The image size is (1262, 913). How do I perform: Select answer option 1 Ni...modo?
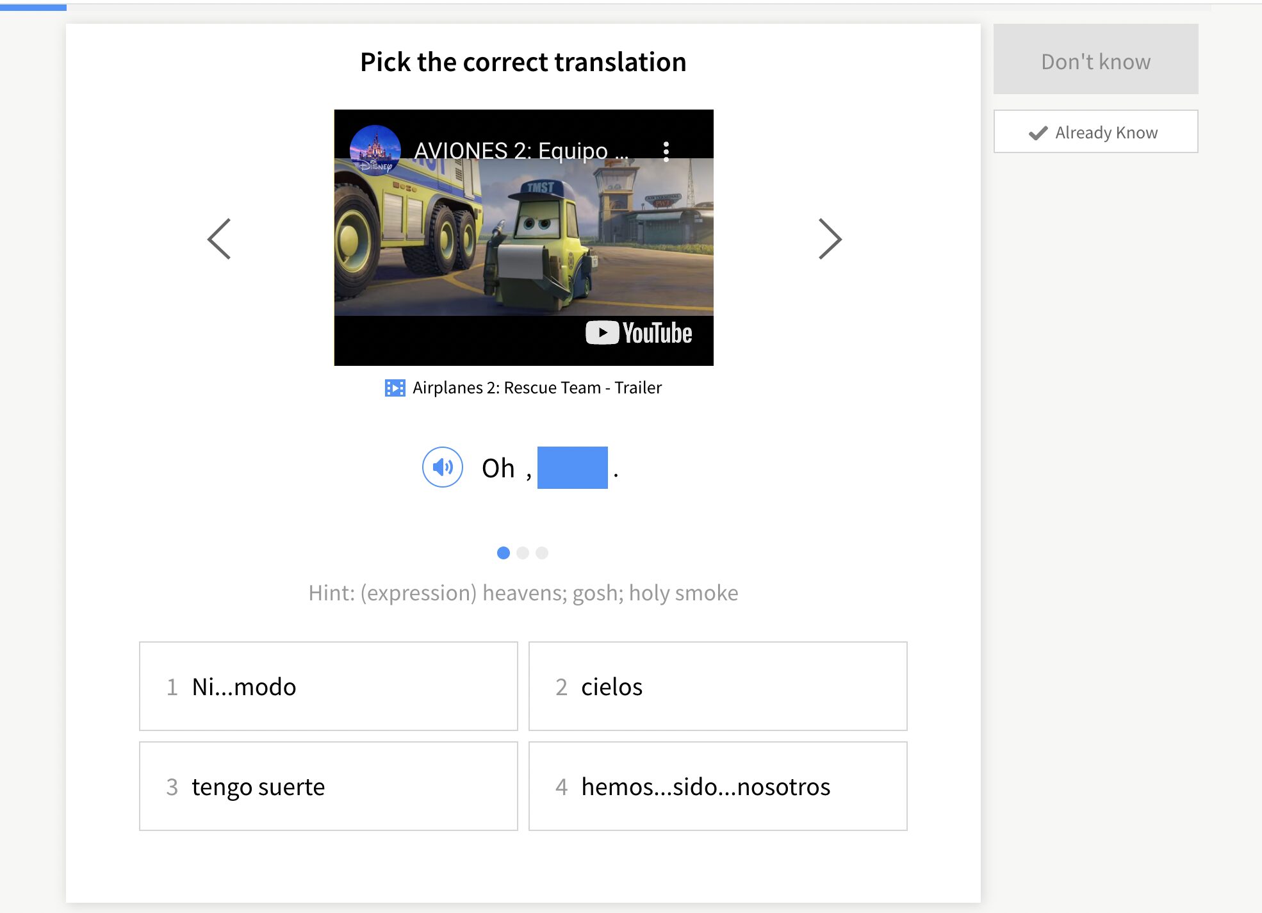[328, 686]
